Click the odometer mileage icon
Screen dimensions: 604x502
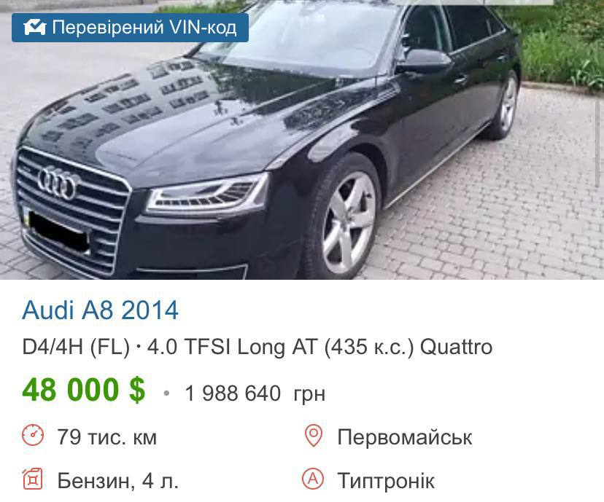pos(33,436)
